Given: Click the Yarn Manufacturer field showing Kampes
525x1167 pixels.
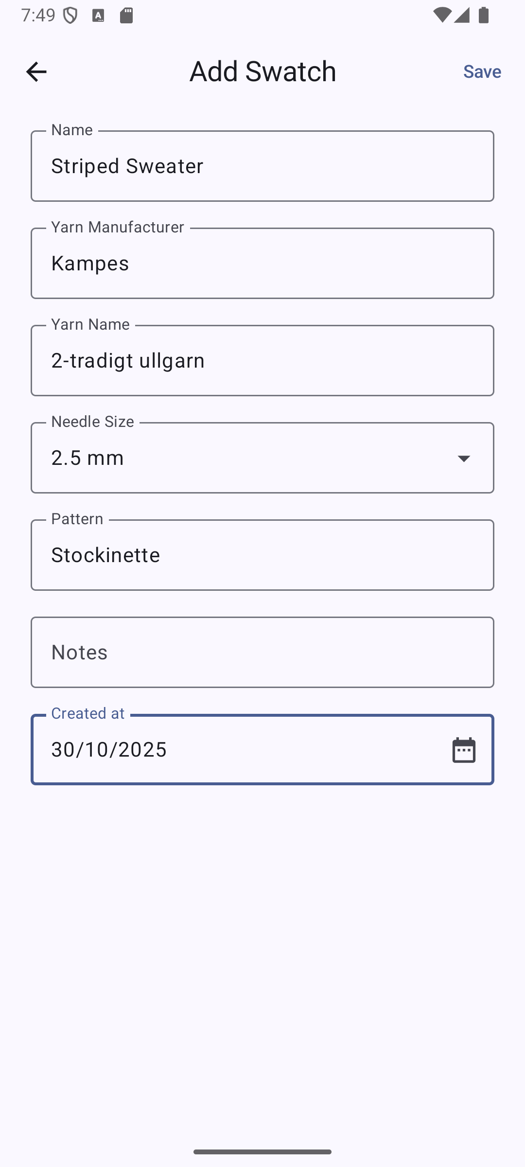Looking at the screenshot, I should 262,263.
